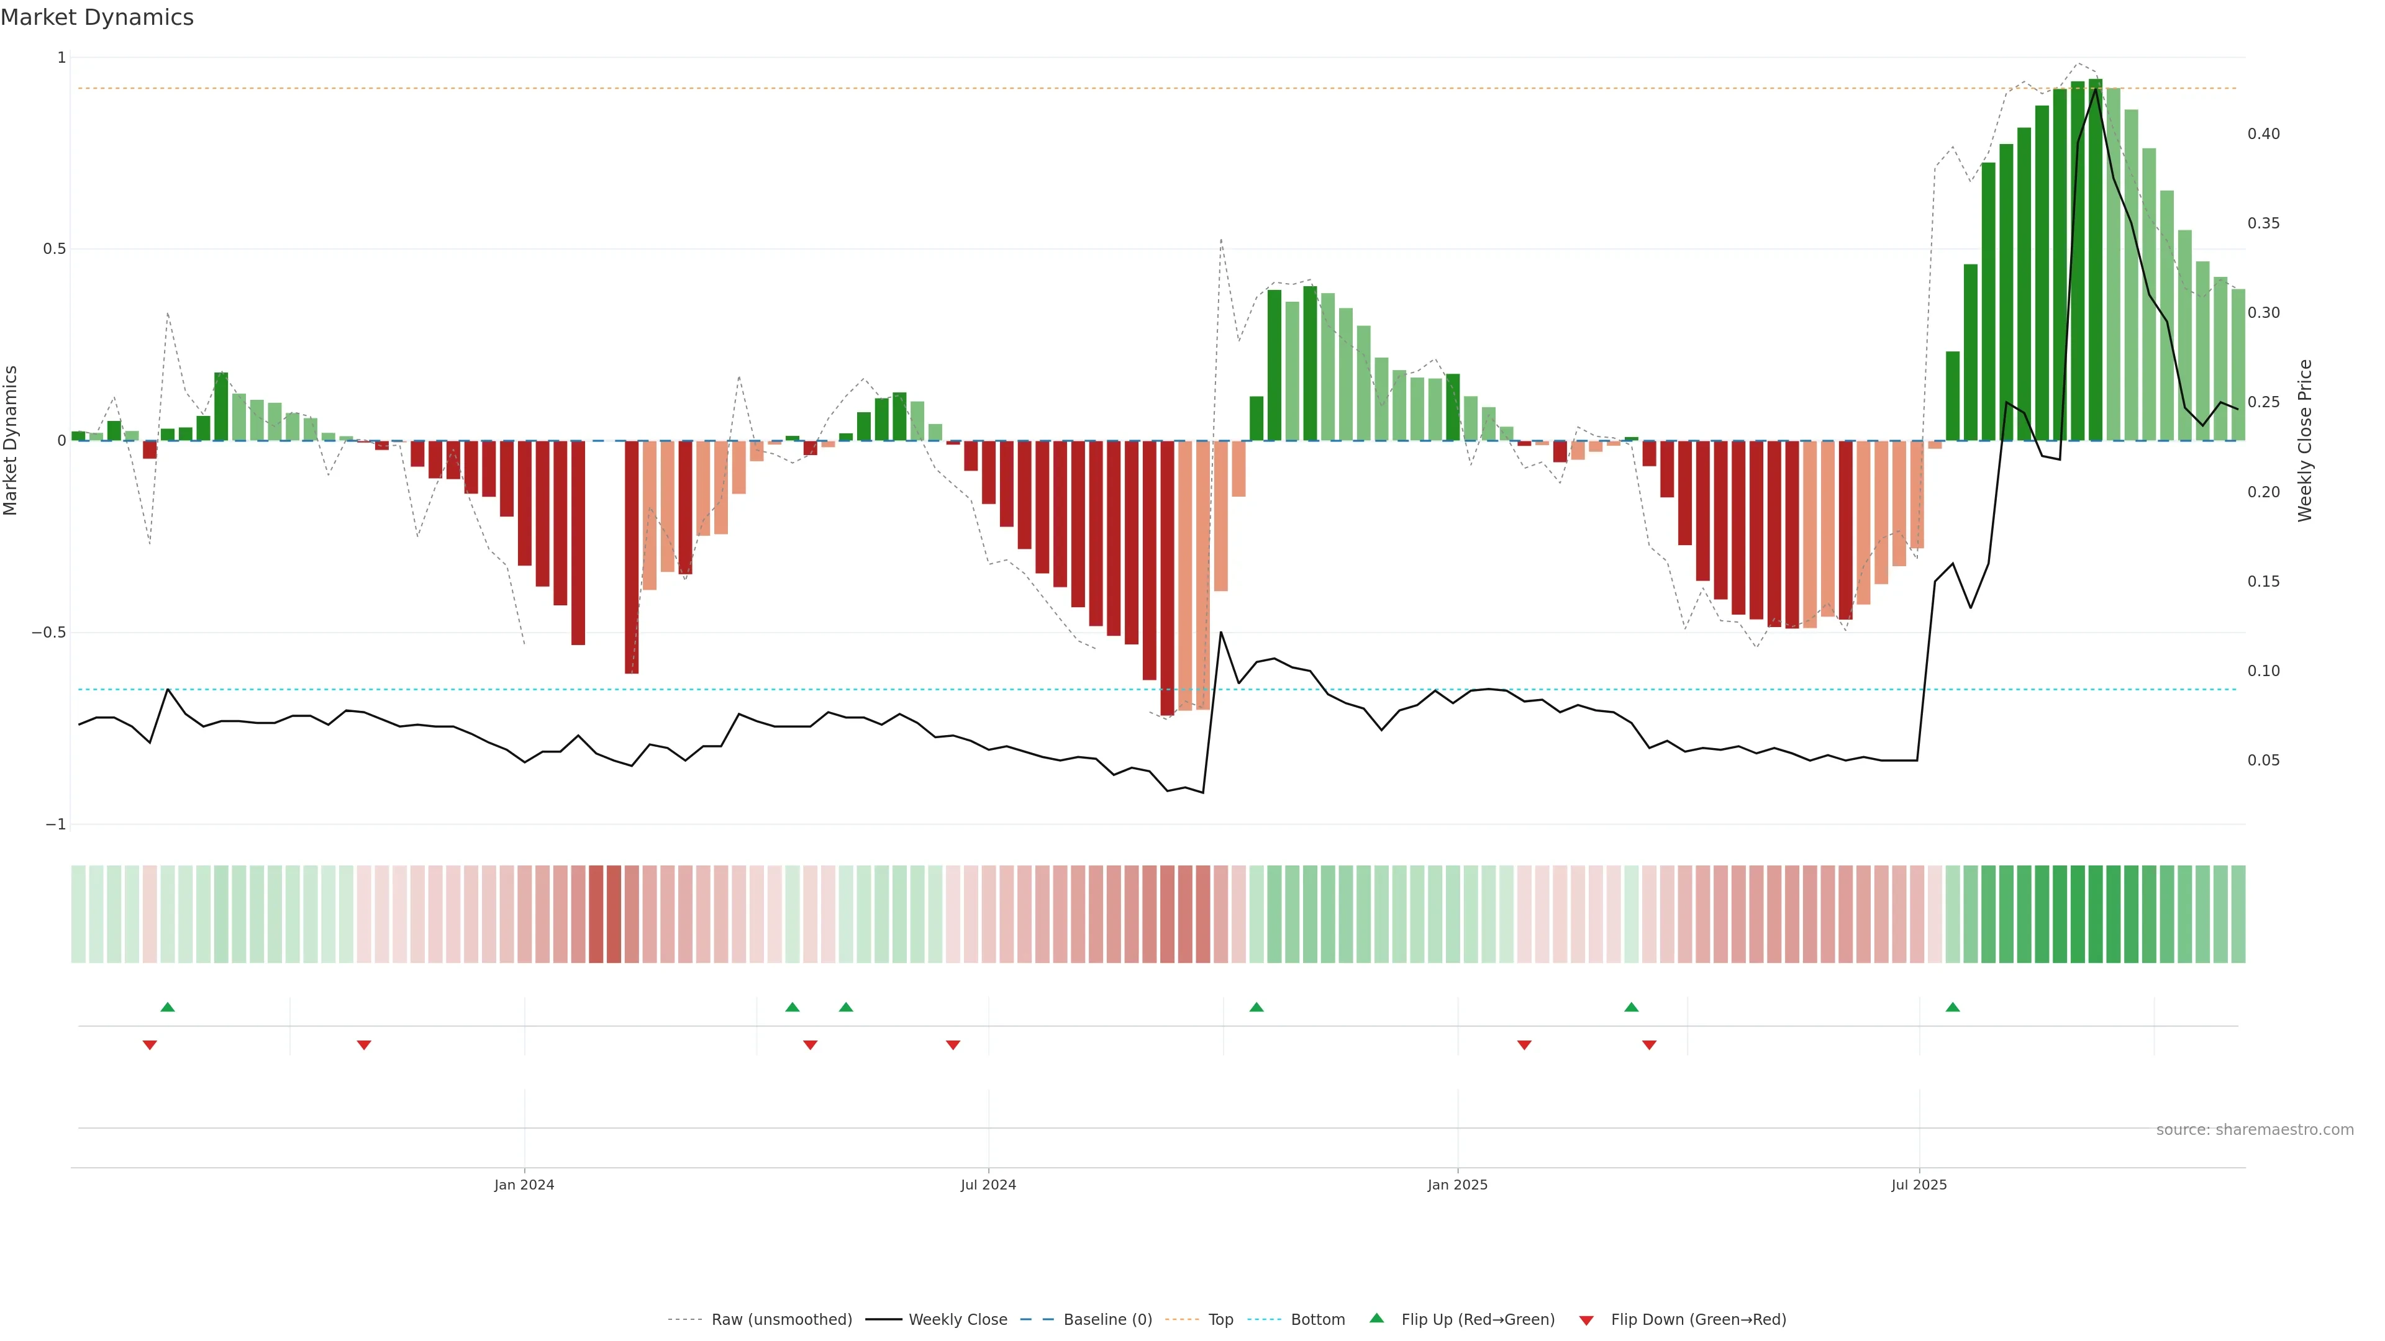Click the rightmost green flip-up triangle marker
2385x1341 pixels.
1953,1007
